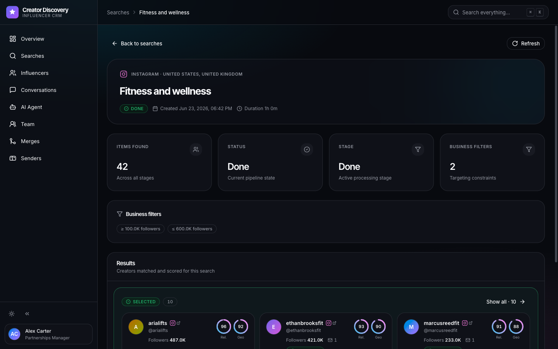Image resolution: width=558 pixels, height=349 pixels.
Task: Click the ethanbrooksfit avatar E
Action: 274,327
